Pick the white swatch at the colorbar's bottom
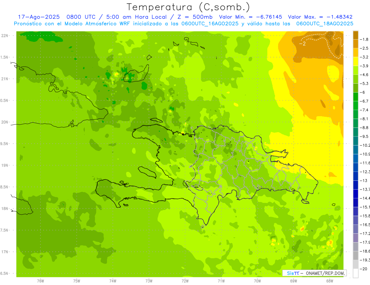This screenshot has width=370, height=285. [356, 273]
